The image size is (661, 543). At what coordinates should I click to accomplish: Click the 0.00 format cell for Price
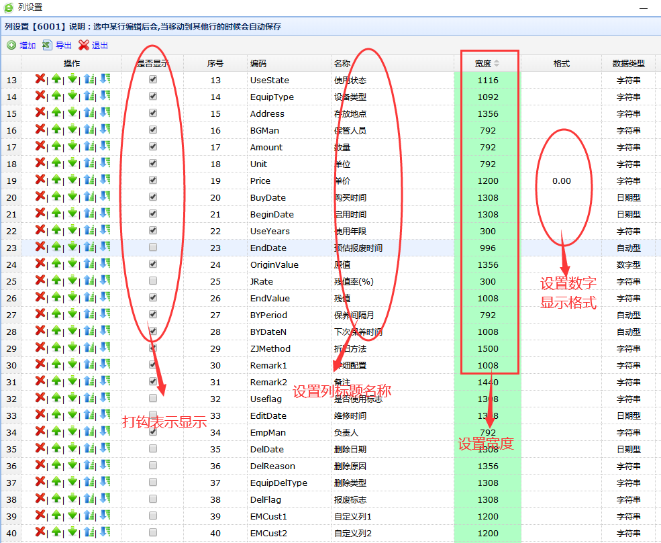coord(561,181)
